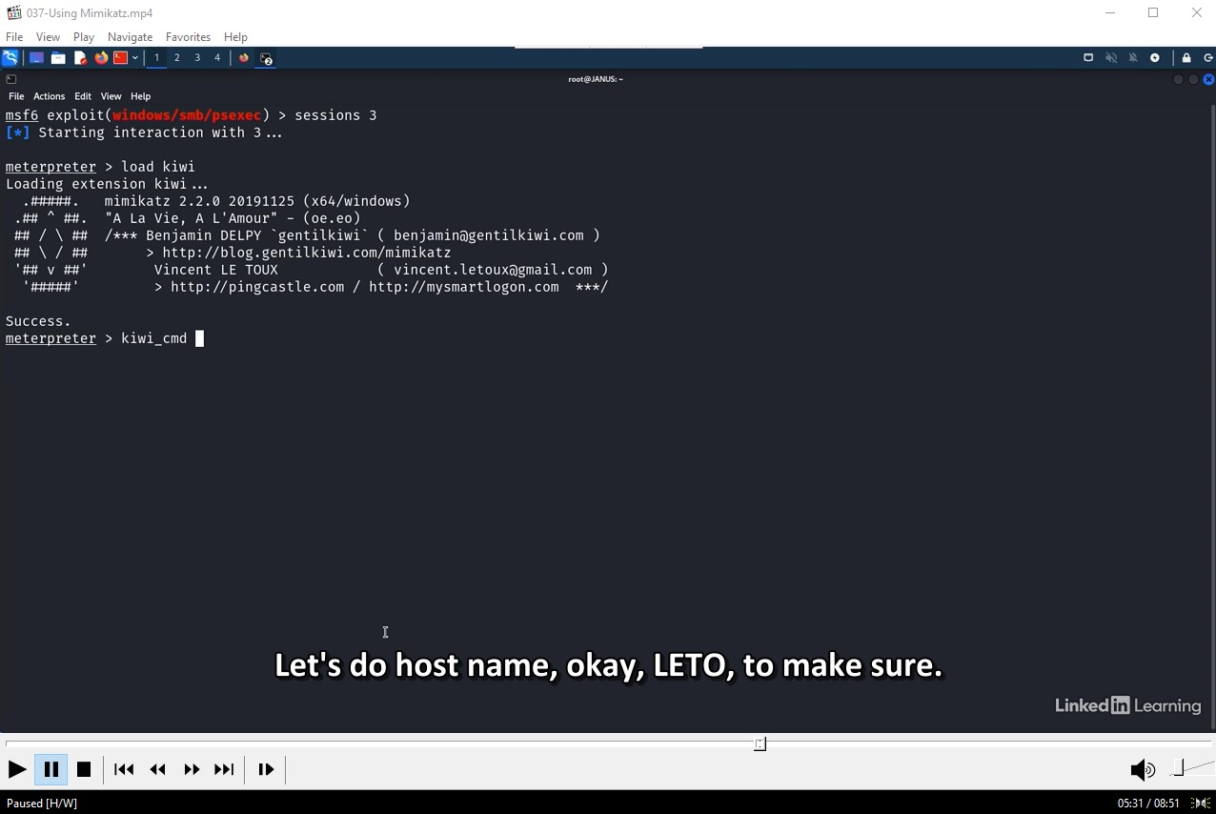Click the 037-Using Mimikatz.mp4 window title
This screenshot has height=814, width=1216.
pyautogui.click(x=90, y=13)
